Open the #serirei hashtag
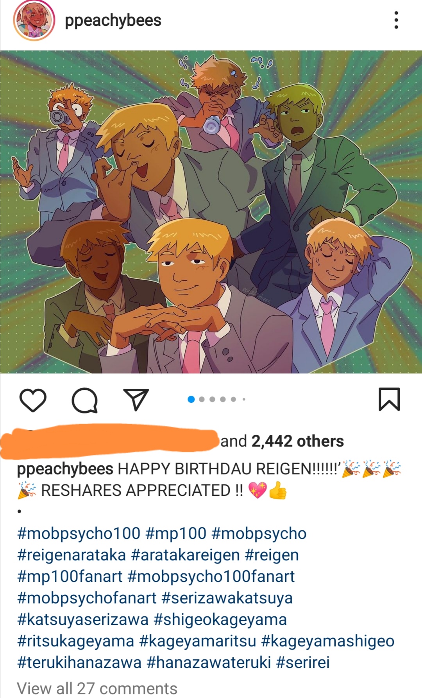 [x=303, y=662]
